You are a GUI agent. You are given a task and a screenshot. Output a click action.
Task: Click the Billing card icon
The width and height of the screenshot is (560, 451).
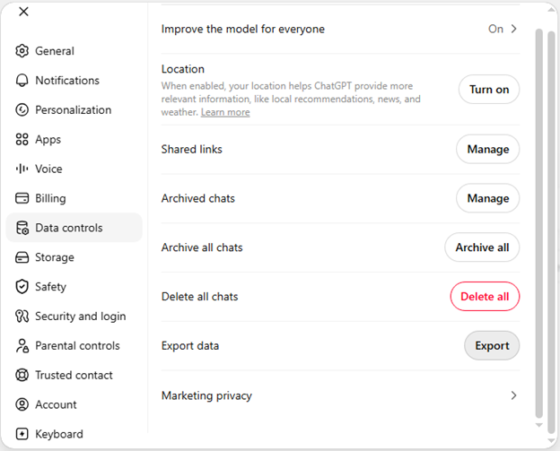[x=22, y=198]
